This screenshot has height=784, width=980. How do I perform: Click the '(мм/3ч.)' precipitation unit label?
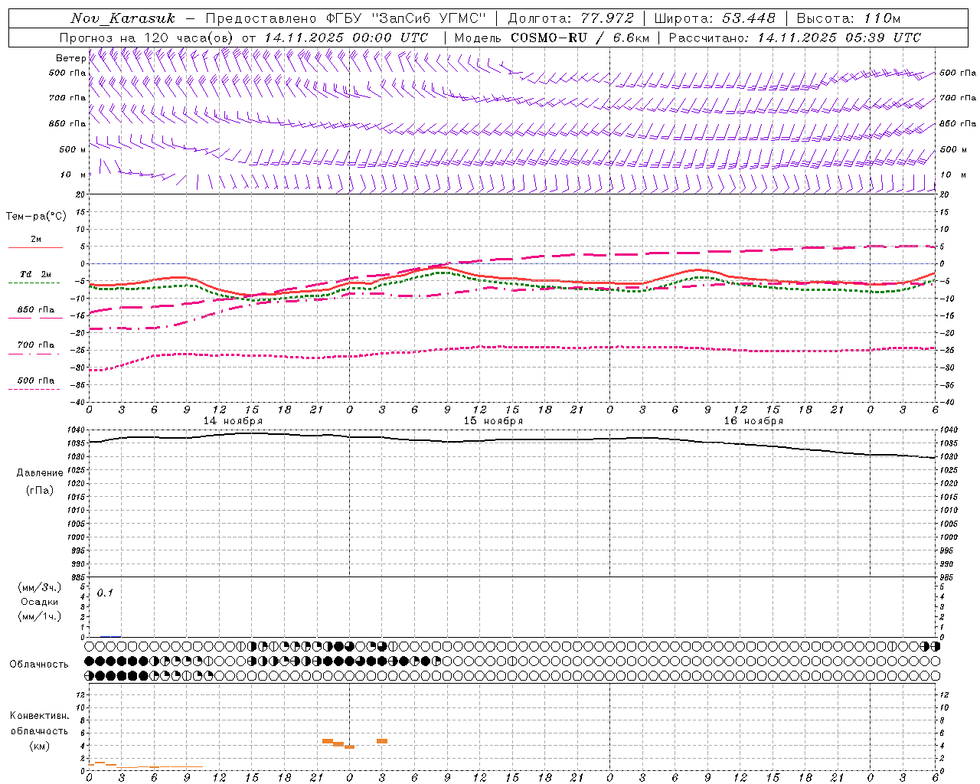pyautogui.click(x=39, y=588)
